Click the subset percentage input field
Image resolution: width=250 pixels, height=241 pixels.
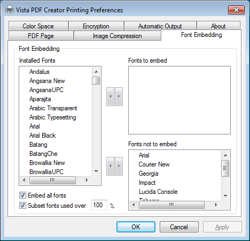pos(99,205)
